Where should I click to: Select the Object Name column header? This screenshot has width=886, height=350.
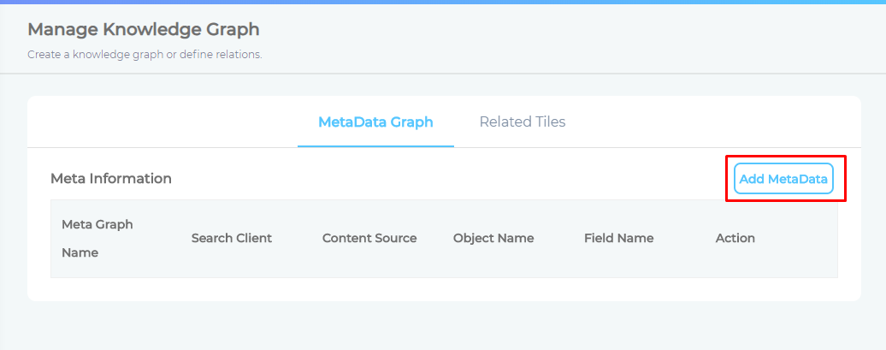(493, 238)
